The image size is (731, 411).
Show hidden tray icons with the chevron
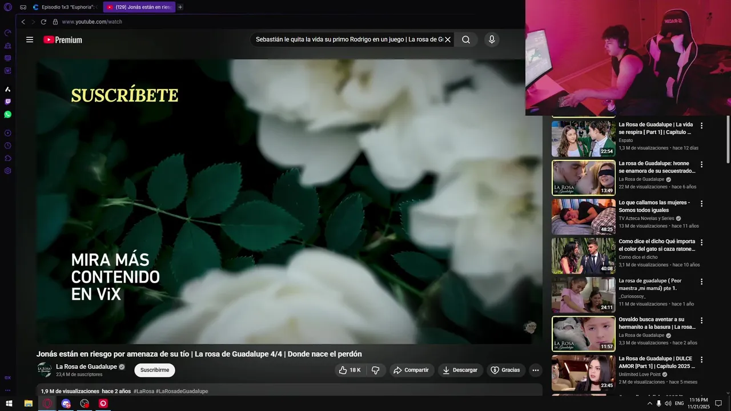pos(649,404)
